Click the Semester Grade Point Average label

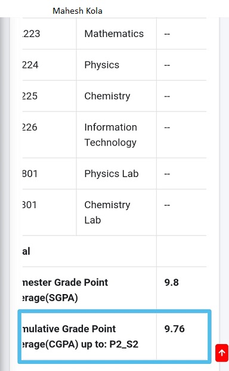pyautogui.click(x=65, y=290)
